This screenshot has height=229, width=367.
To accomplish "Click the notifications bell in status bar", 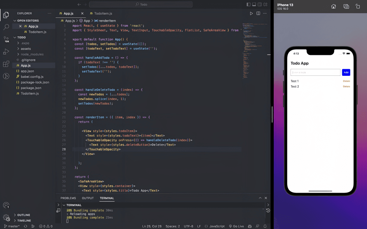I will point(264,226).
